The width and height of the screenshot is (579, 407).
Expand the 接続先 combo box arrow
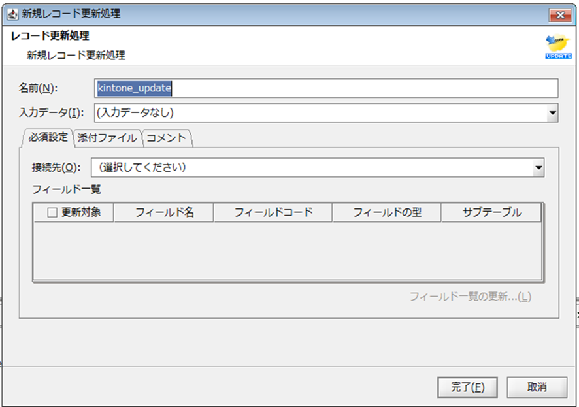(x=538, y=168)
